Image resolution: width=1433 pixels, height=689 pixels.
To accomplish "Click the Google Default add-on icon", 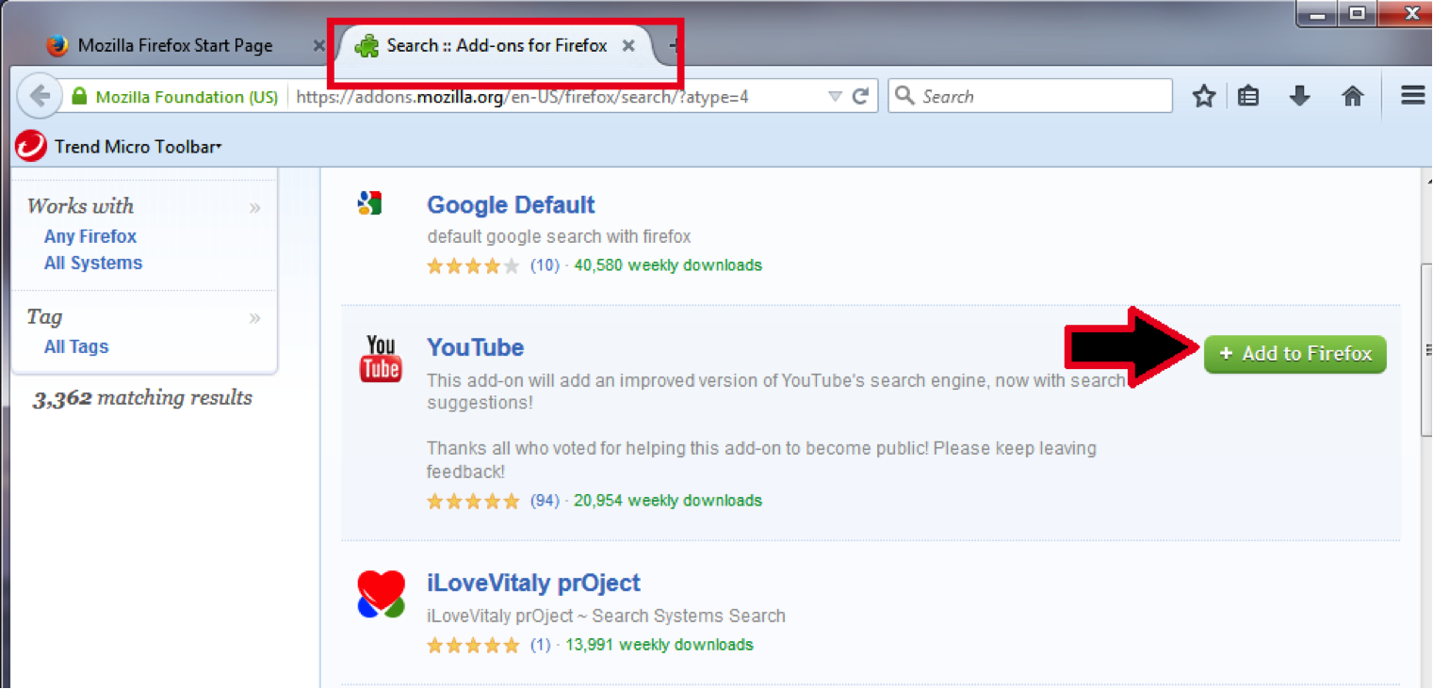I will pos(369,202).
